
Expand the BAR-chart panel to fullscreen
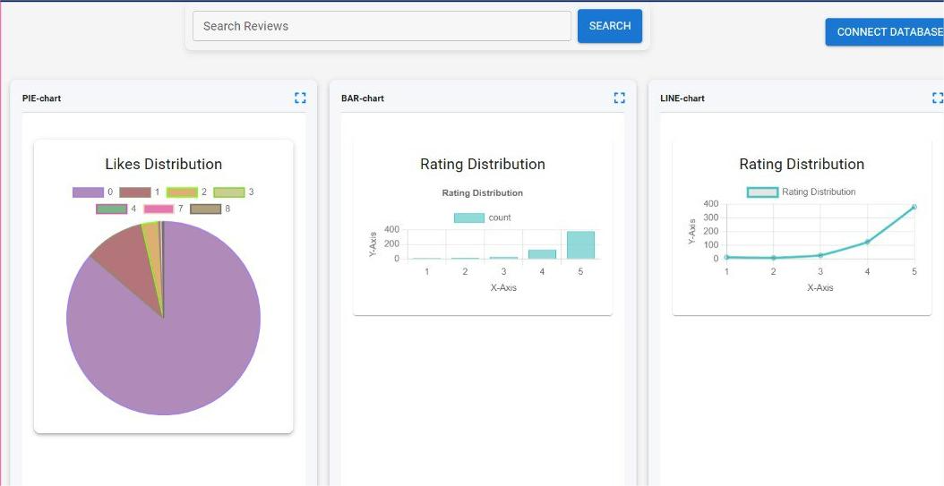tap(619, 98)
